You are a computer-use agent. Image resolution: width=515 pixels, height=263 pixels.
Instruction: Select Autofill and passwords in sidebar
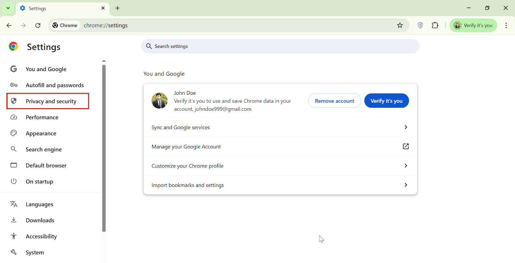pos(54,85)
